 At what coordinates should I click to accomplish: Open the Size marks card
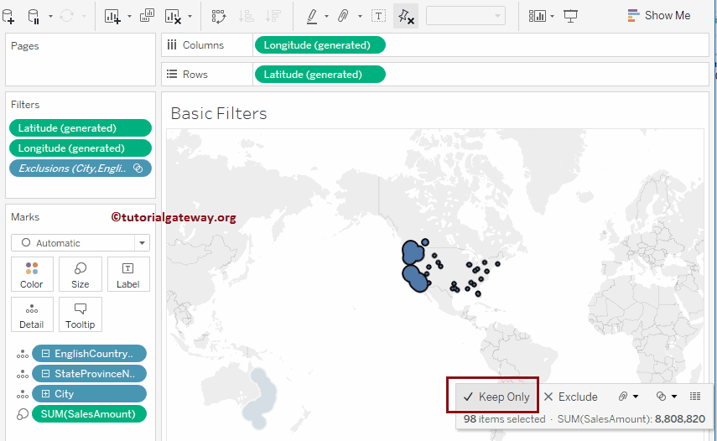pos(81,274)
